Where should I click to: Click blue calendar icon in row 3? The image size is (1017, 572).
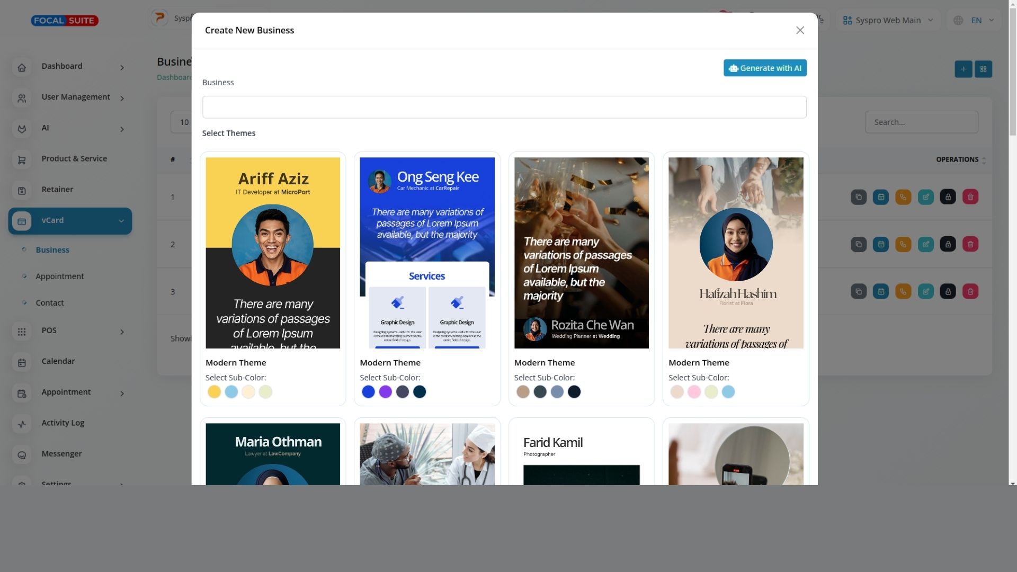[880, 291]
